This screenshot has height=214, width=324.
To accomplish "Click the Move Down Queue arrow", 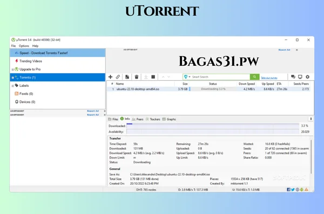I will point(169,77).
